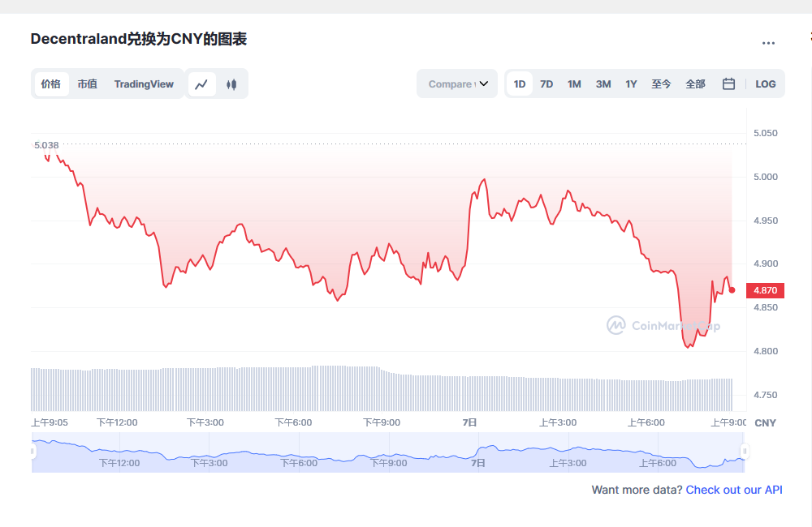This screenshot has height=527, width=812.
Task: Toggle LOG scale on the chart
Action: 766,84
